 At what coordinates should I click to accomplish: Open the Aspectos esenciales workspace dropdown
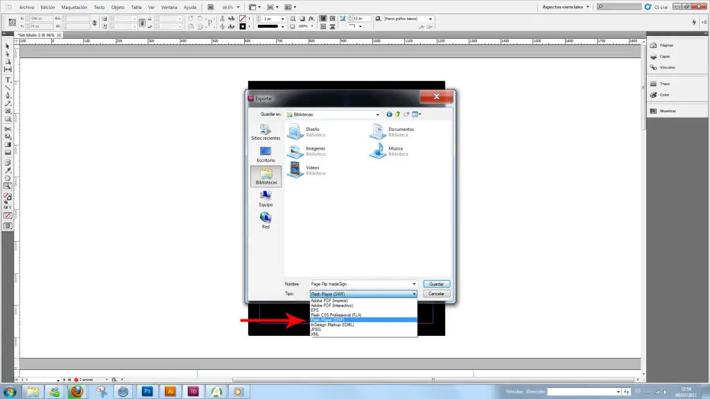coord(566,7)
